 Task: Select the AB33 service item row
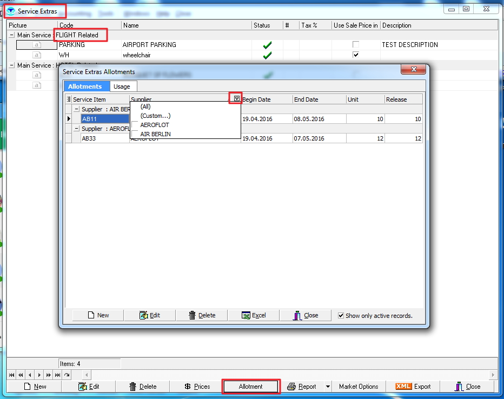point(89,138)
